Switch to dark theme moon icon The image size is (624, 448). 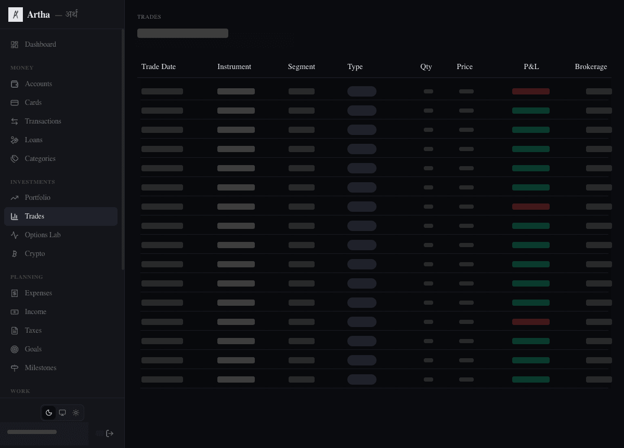(49, 413)
